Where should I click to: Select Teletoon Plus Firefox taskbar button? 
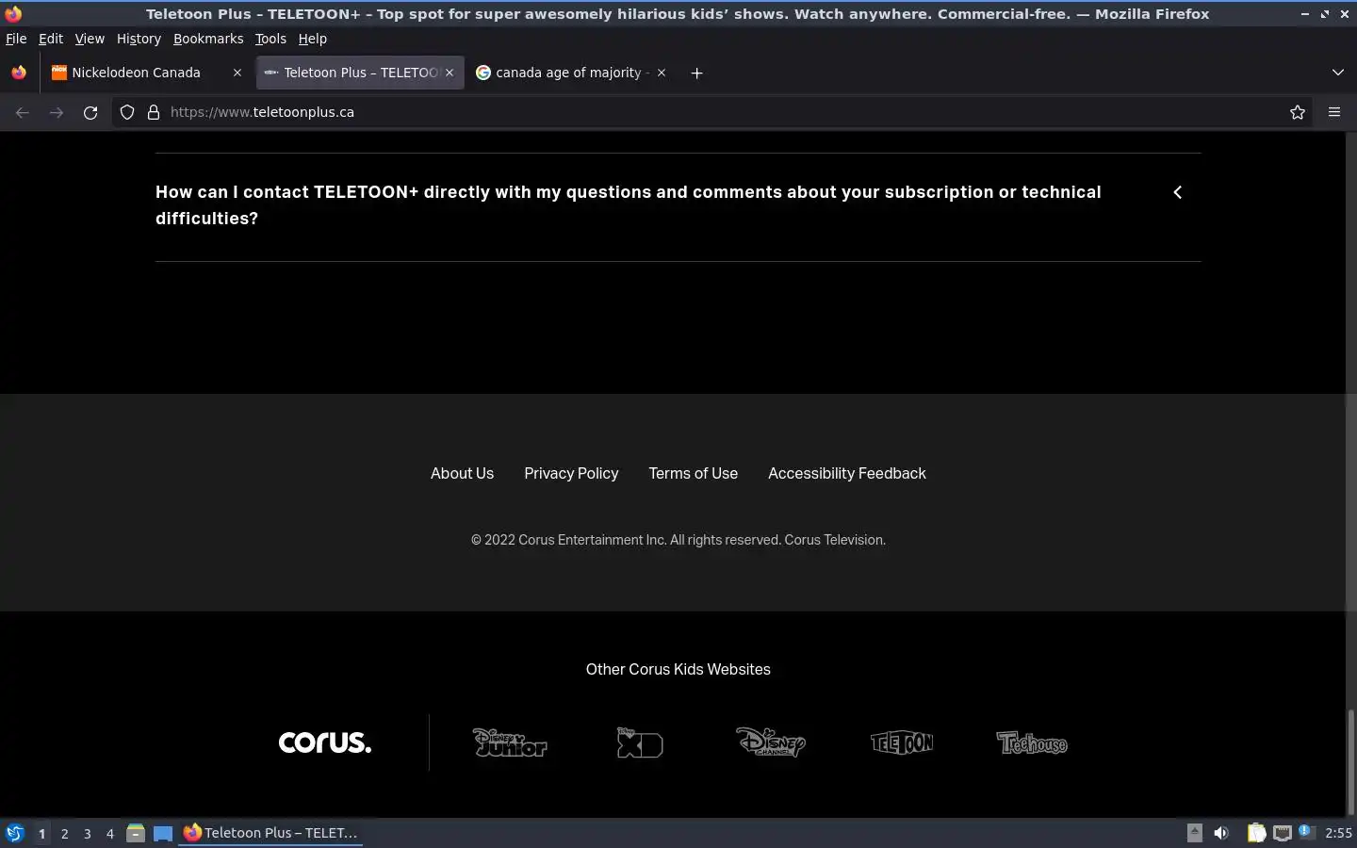click(x=271, y=833)
